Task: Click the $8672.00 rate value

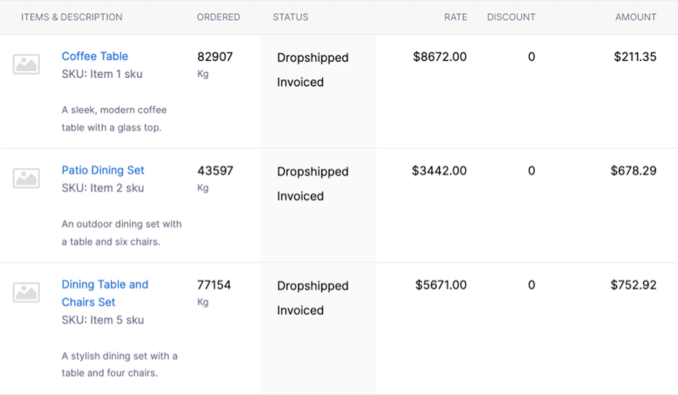Action: pos(440,57)
